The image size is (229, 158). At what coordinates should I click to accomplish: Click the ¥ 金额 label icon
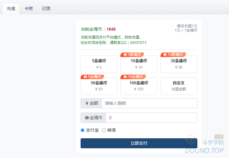[x=87, y=103]
